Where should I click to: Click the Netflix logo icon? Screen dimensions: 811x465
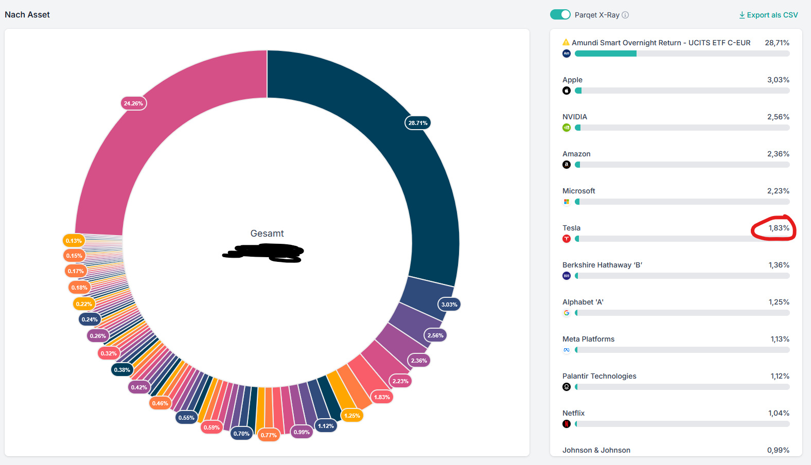(567, 424)
